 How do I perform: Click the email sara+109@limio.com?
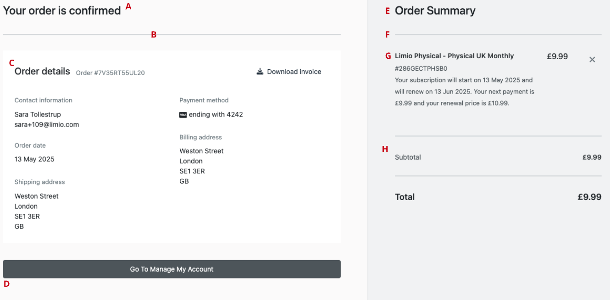(x=47, y=124)
